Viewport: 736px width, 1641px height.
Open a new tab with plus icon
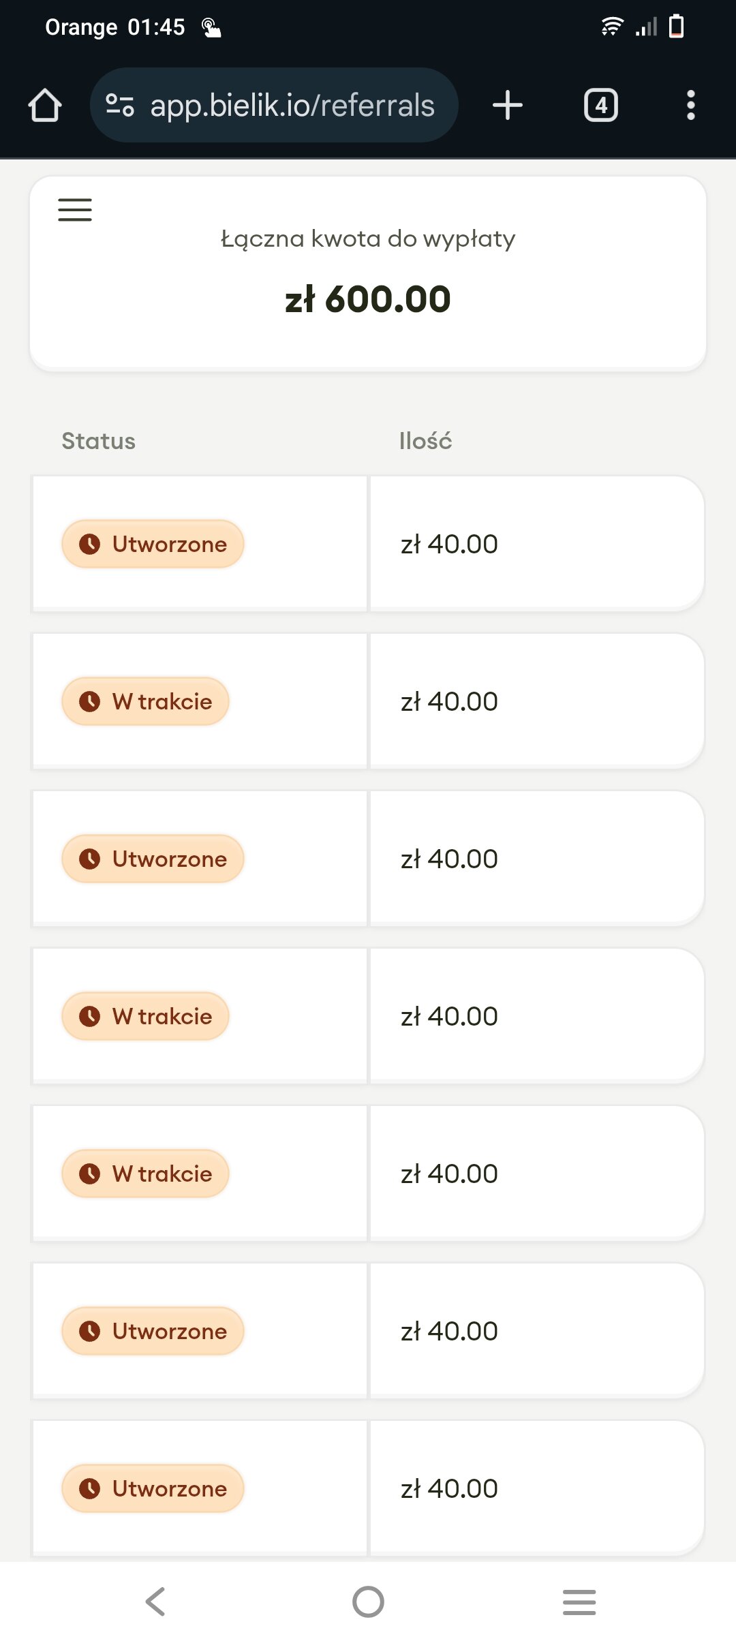point(508,106)
